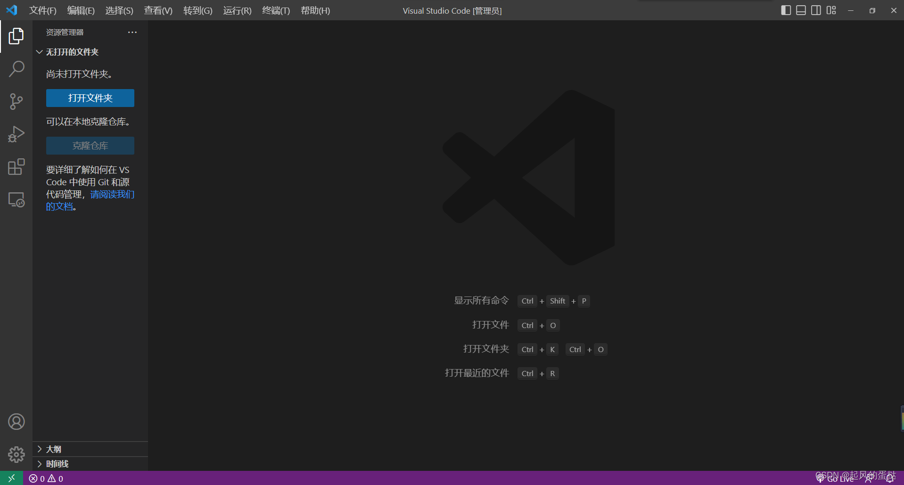Open the 终端(T) menu

click(276, 10)
